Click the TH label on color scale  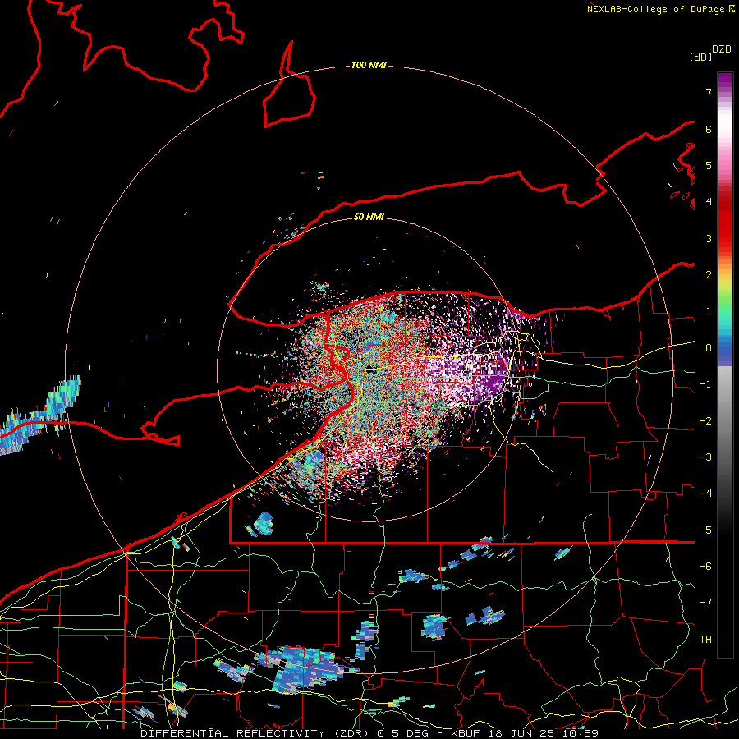[705, 639]
